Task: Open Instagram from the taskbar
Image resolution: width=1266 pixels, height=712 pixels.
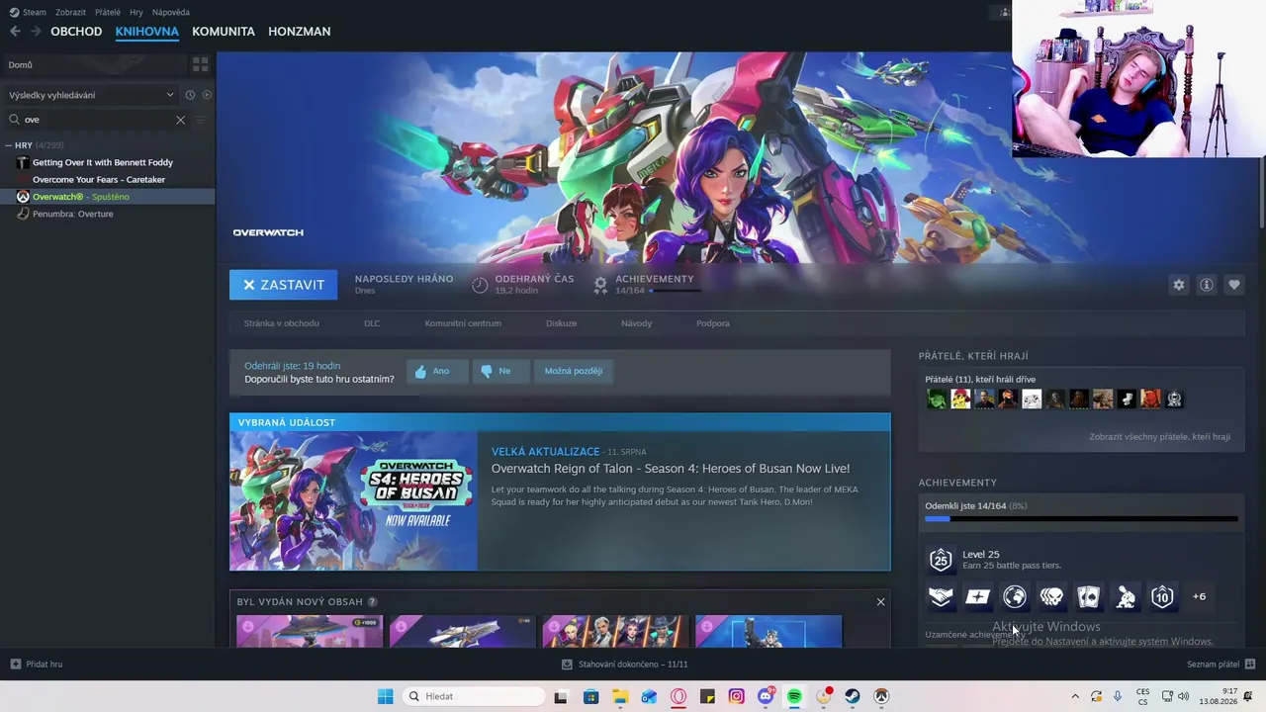Action: tap(736, 696)
